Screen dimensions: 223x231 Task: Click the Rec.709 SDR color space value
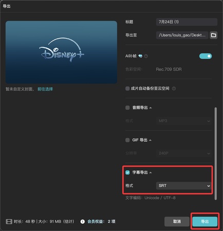[169, 69]
